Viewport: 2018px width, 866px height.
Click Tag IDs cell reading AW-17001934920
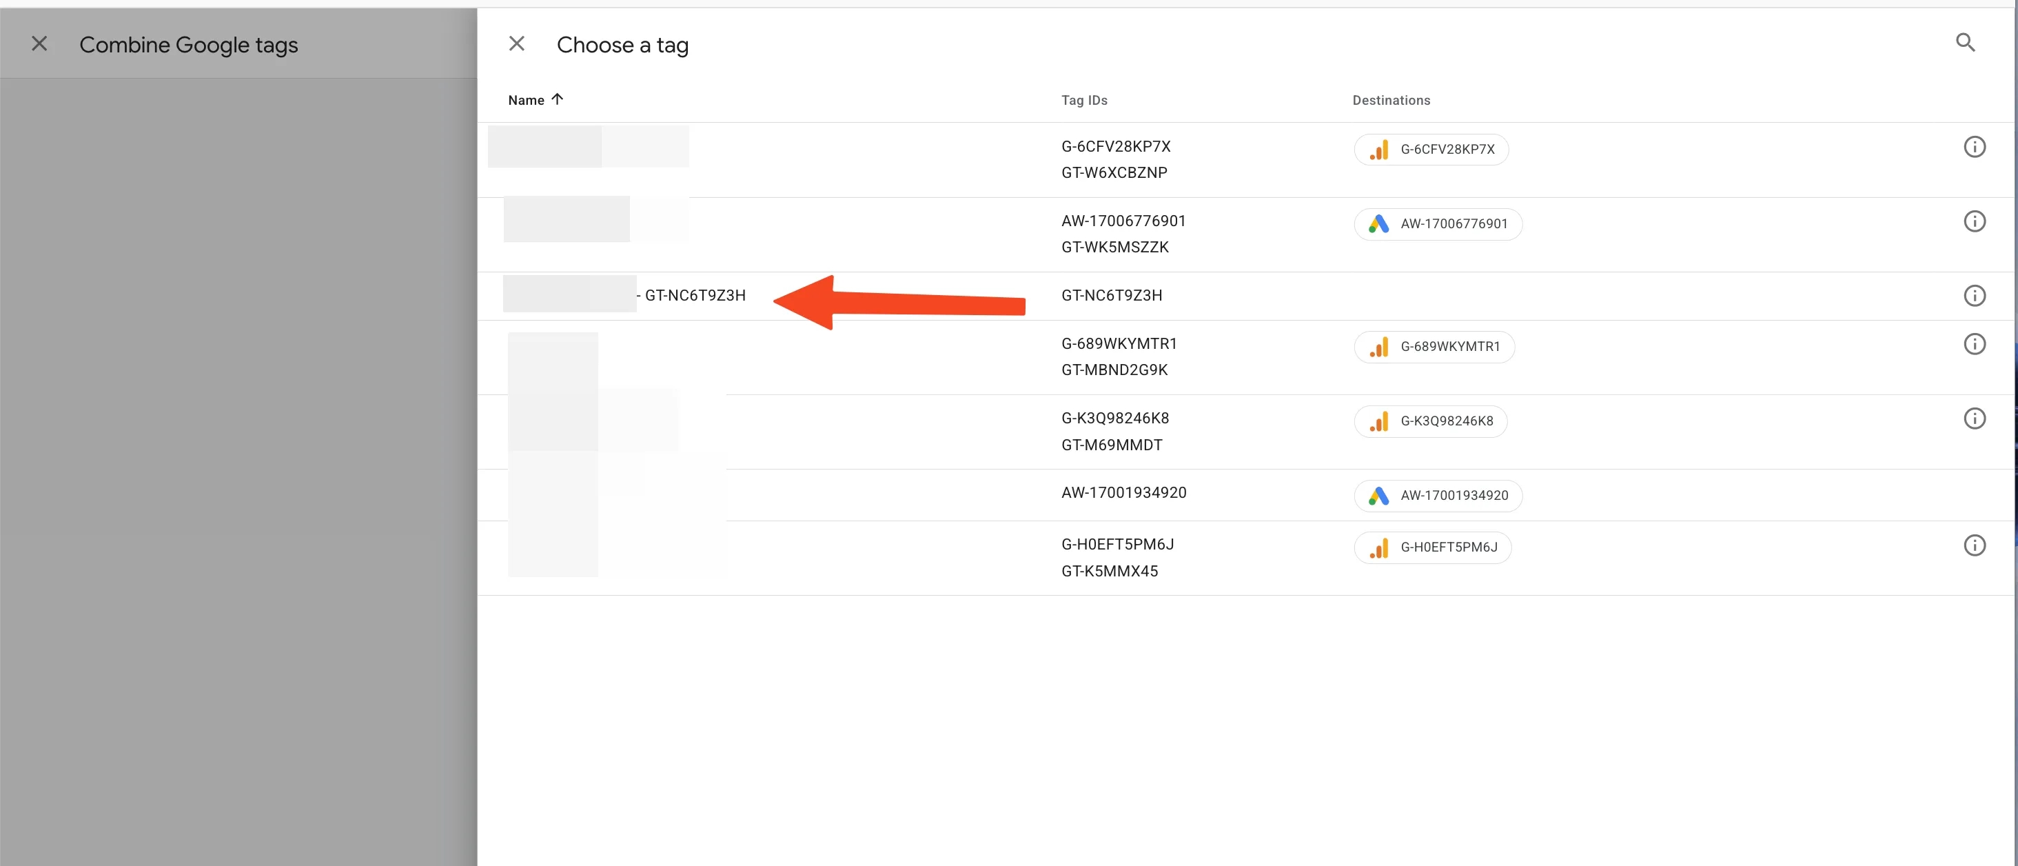coord(1123,493)
